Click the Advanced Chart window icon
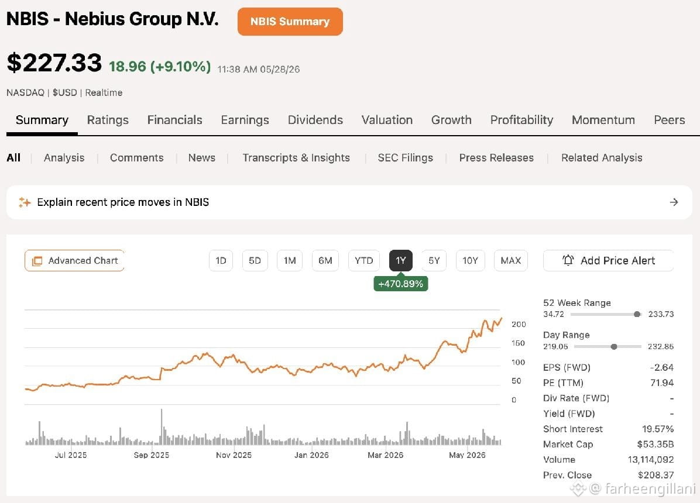The height and width of the screenshot is (503, 700). pyautogui.click(x=37, y=261)
